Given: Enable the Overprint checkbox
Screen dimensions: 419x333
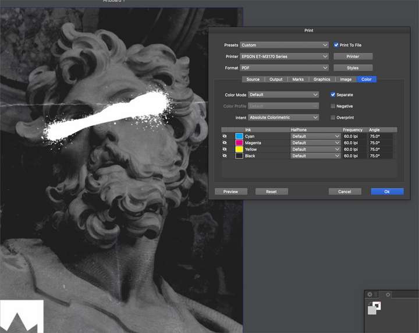Looking at the screenshot, I should (x=333, y=118).
